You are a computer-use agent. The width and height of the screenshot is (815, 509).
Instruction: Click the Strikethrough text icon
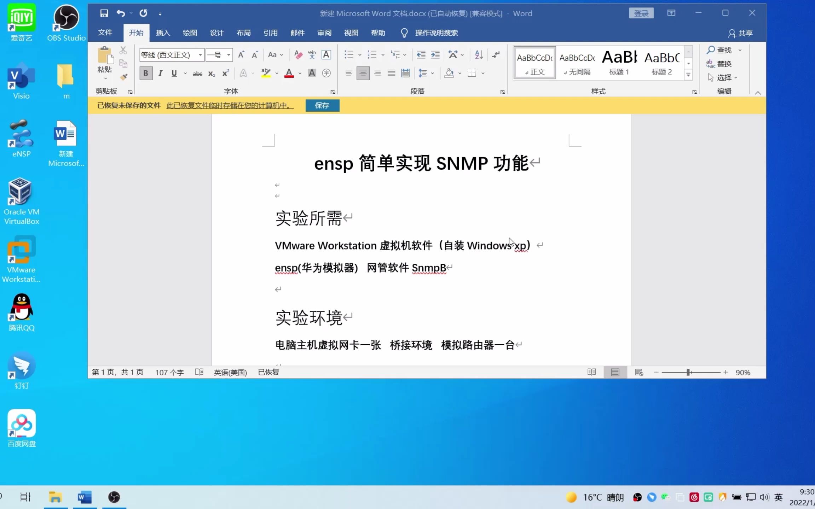click(198, 73)
